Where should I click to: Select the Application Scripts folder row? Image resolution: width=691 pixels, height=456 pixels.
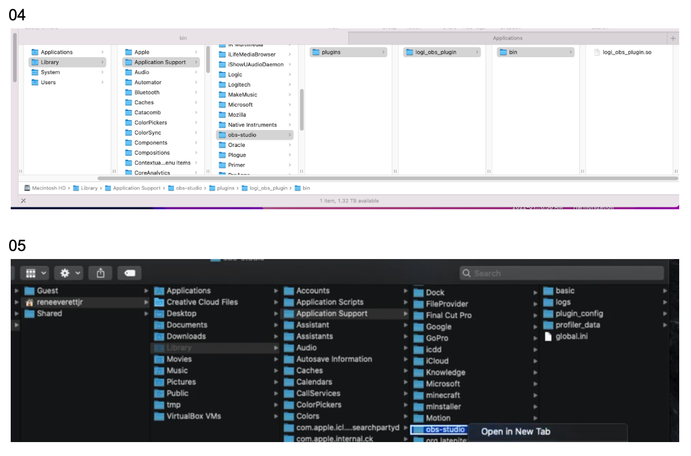point(345,302)
